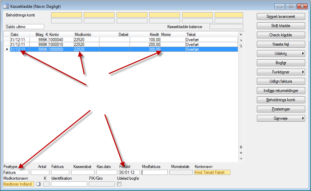The image size is (311, 191).
Task: Click the Posttype field showing Faktura
Action: point(16,172)
